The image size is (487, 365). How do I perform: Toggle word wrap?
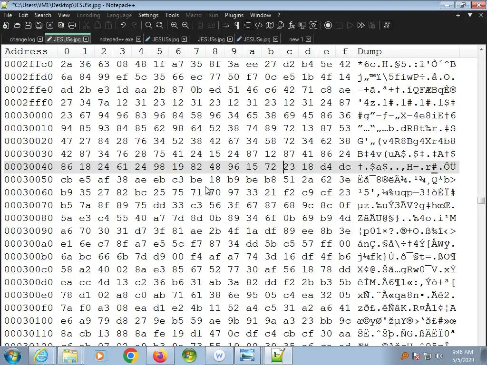(x=226, y=26)
